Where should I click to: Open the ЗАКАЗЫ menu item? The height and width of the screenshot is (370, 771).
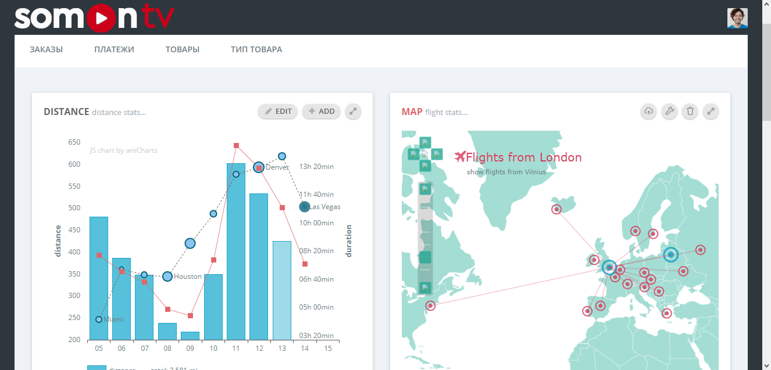pos(46,49)
